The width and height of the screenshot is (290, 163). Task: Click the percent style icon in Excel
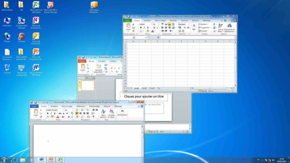click(x=184, y=28)
